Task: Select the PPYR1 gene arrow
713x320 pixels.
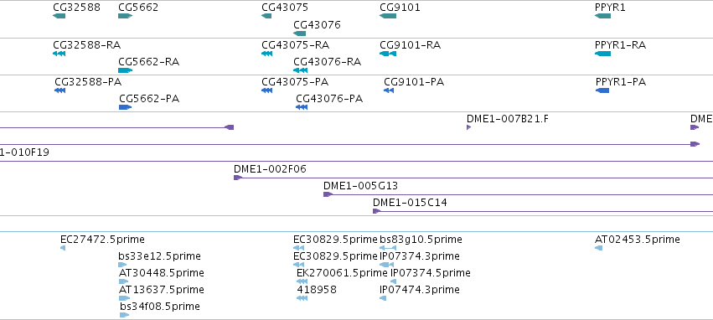Action: tap(602, 16)
